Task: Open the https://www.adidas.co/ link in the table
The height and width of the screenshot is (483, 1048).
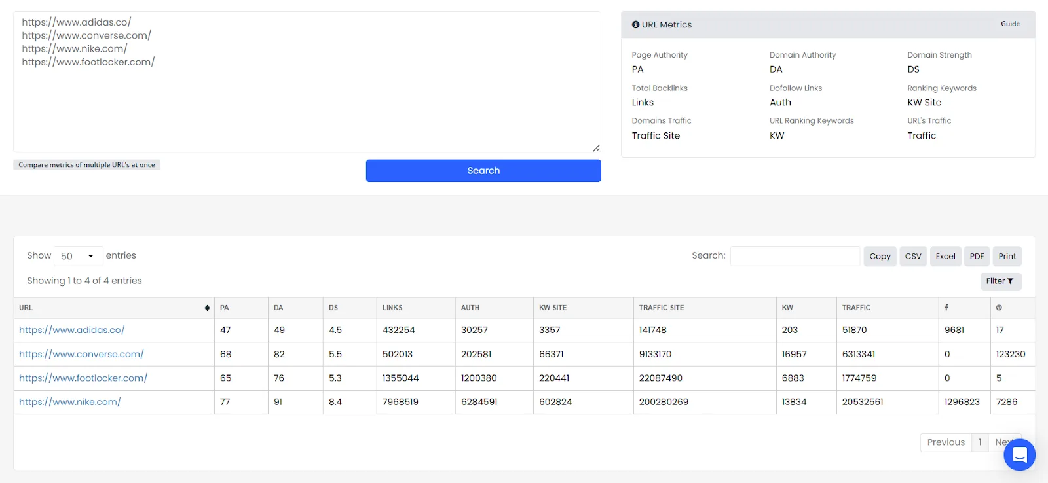Action: pyautogui.click(x=71, y=330)
